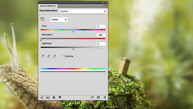Clip adjustment to layer below icon
193x109 pixels.
(x=54, y=98)
